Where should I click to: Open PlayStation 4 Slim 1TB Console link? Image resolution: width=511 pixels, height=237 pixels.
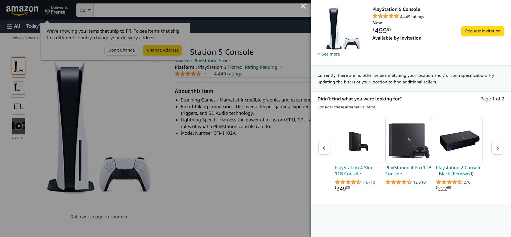354,171
